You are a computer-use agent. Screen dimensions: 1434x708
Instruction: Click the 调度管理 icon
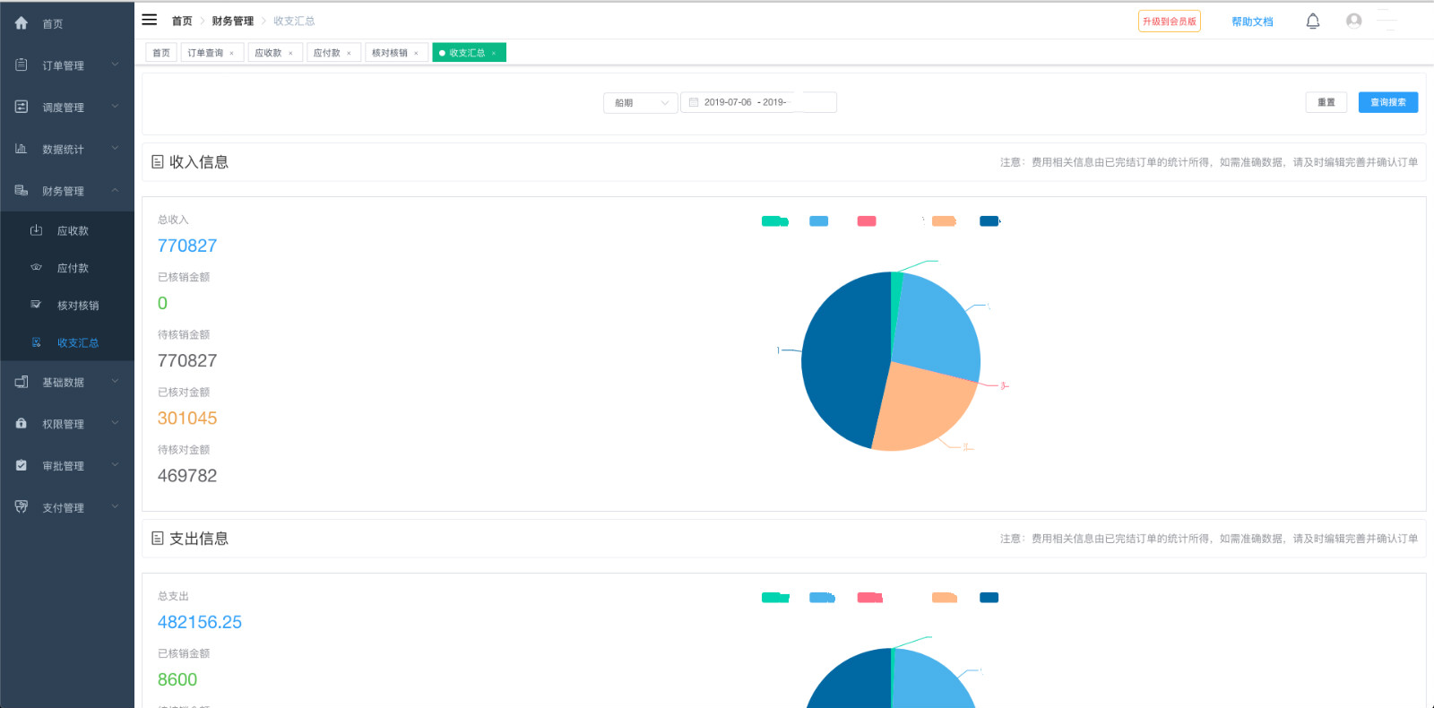22,107
